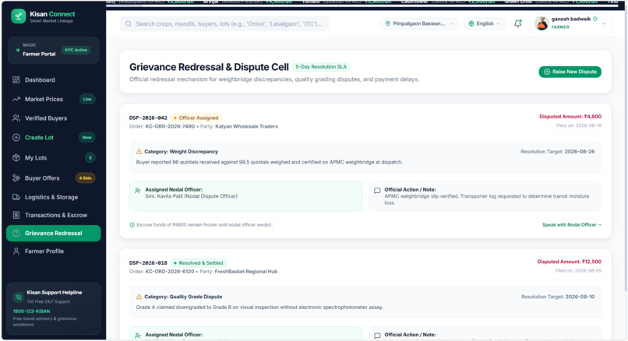Expand the user account menu chevron

[603, 23]
